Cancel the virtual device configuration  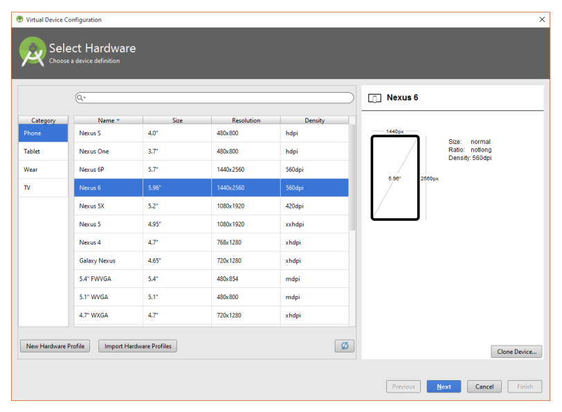point(484,386)
